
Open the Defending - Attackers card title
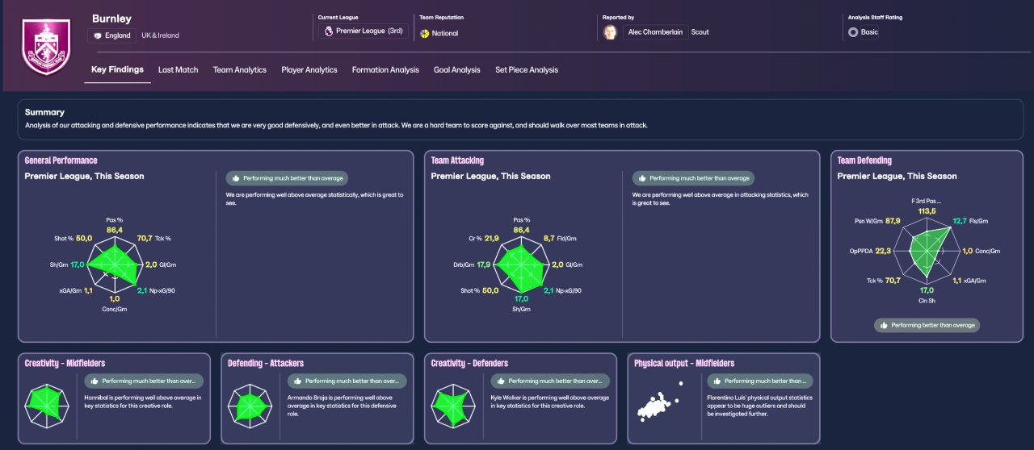pos(266,364)
